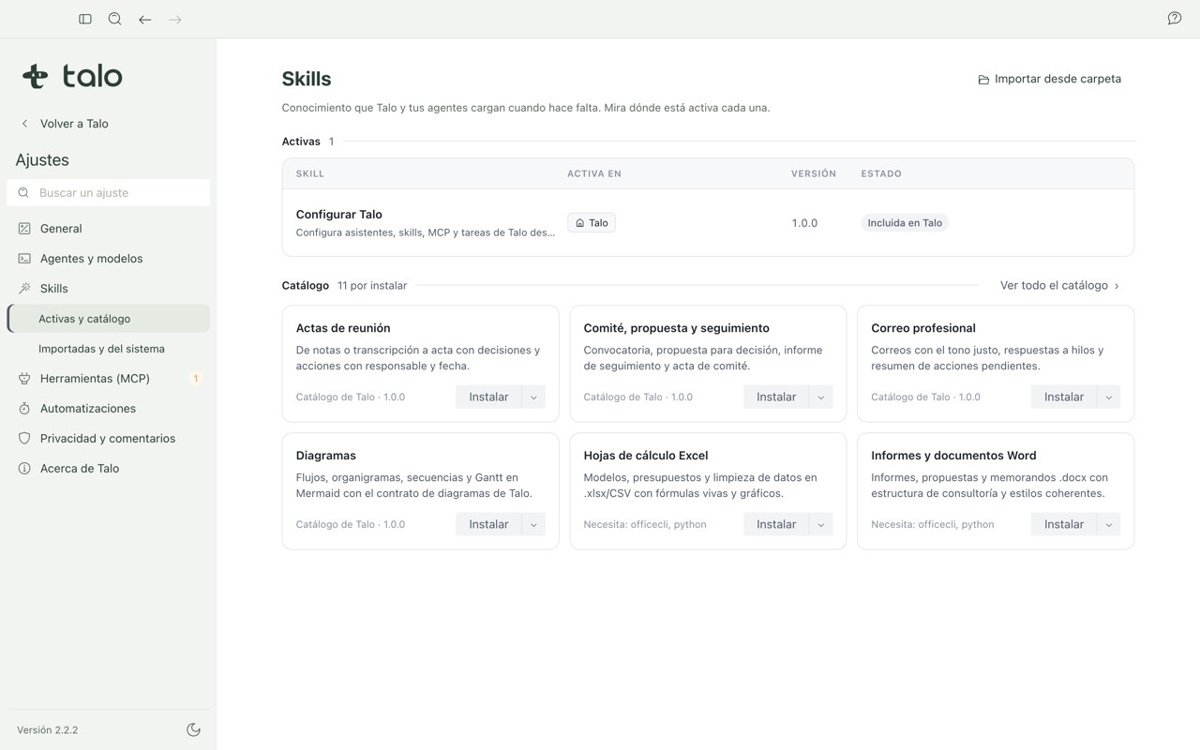The height and width of the screenshot is (750, 1200).
Task: Open Automatizaciones settings
Action: click(109, 409)
